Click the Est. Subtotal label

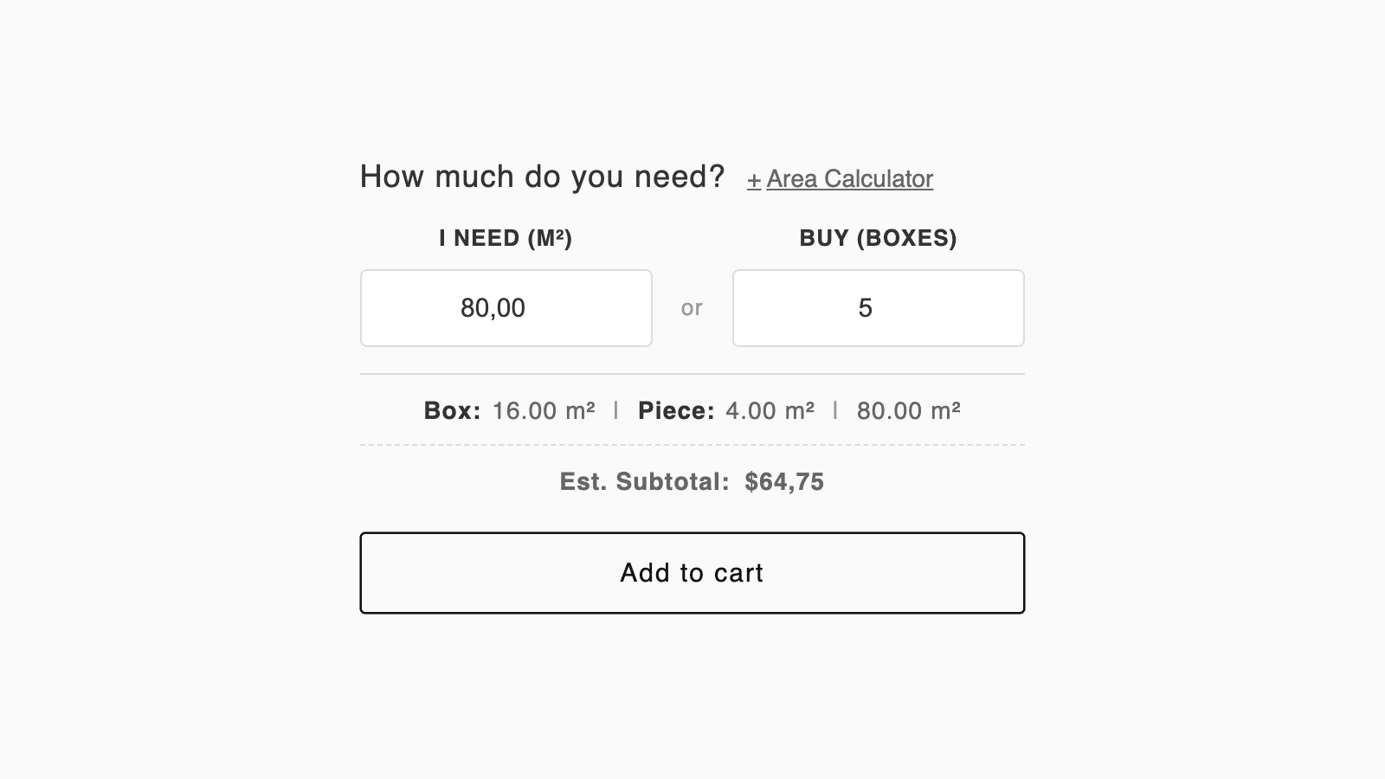point(644,482)
